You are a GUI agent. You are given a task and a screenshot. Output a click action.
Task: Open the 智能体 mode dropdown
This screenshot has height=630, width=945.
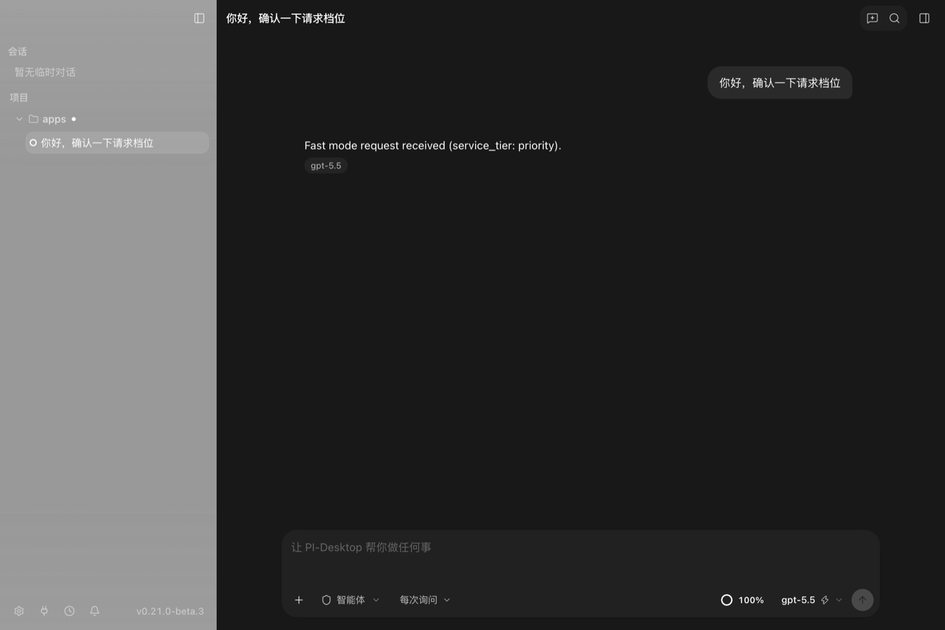(x=350, y=600)
